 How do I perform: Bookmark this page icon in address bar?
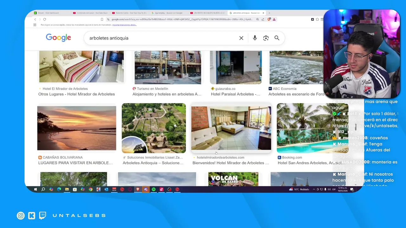102,19
